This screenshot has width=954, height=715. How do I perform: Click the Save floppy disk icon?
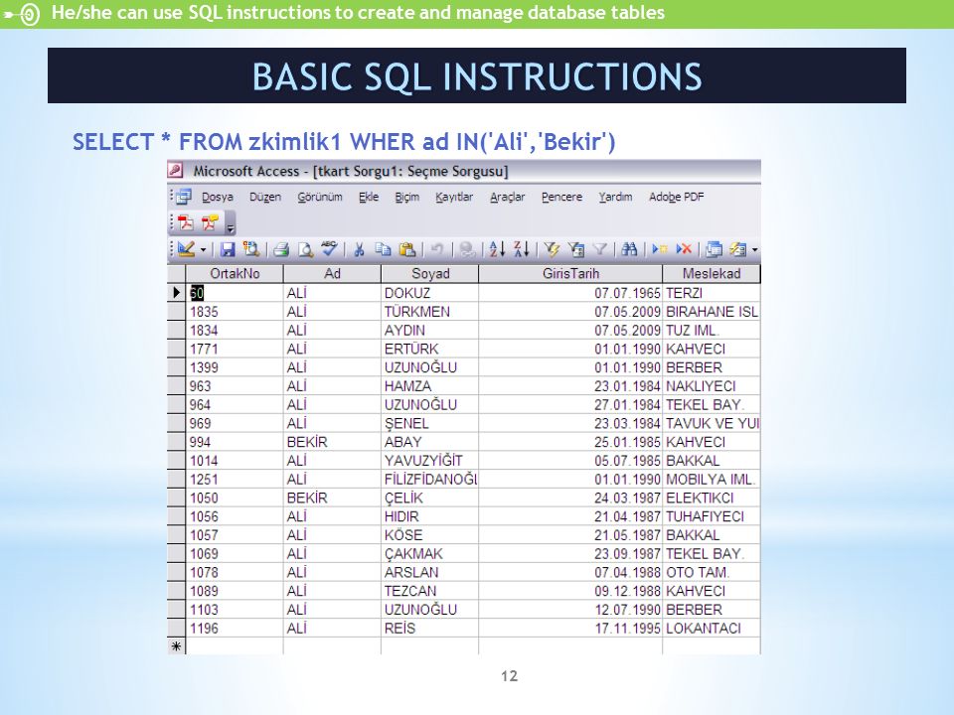pyautogui.click(x=228, y=249)
